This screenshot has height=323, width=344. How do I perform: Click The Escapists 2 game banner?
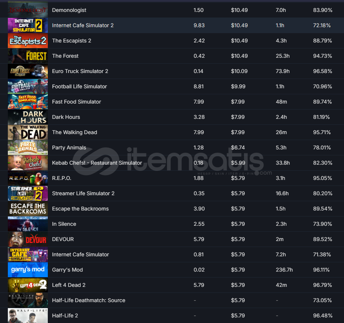(x=28, y=41)
